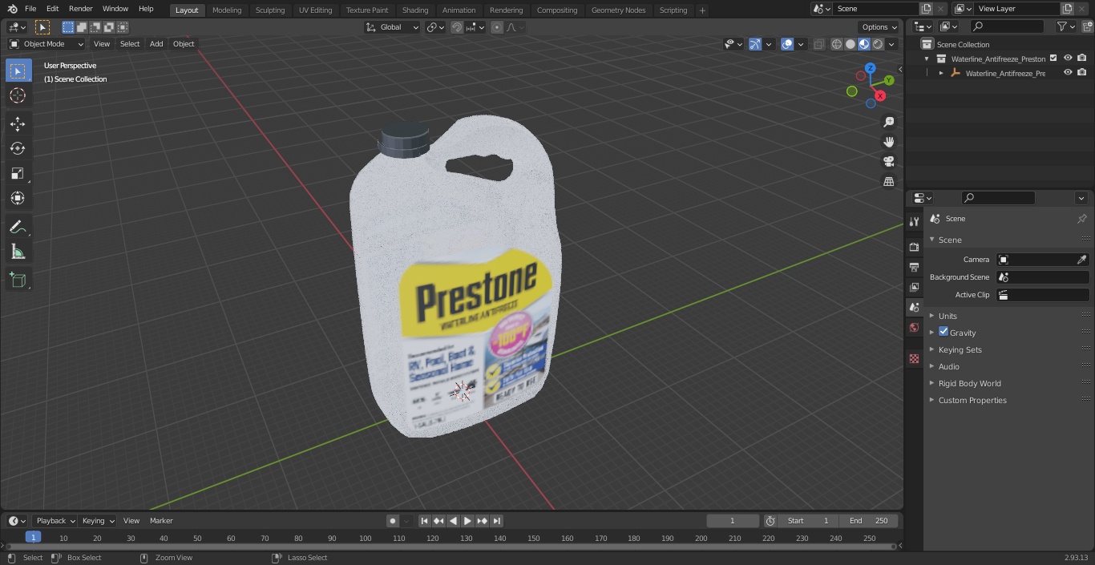Open the Texture properties tab

914,358
